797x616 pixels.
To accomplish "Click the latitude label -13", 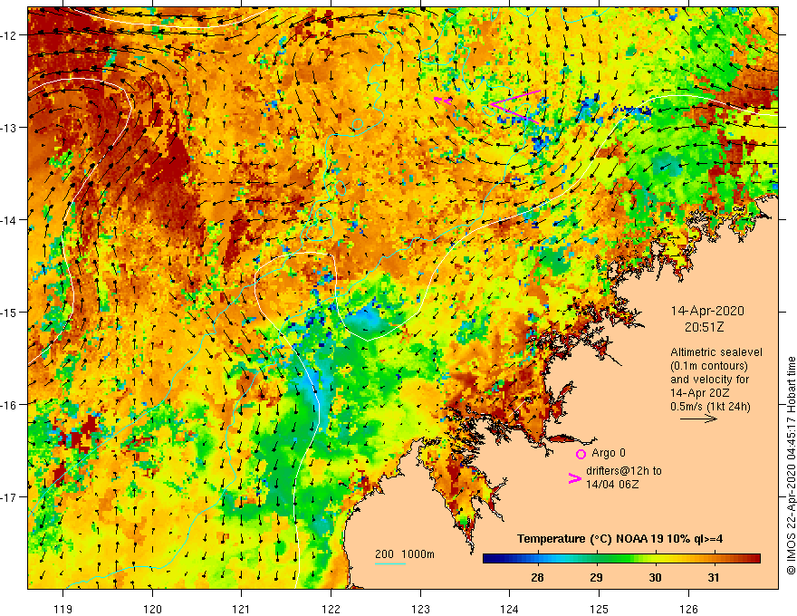I will tap(10, 128).
